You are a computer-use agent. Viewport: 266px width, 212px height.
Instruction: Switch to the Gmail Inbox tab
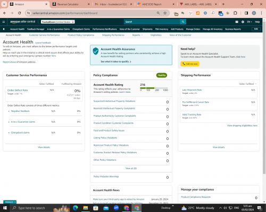113,4
